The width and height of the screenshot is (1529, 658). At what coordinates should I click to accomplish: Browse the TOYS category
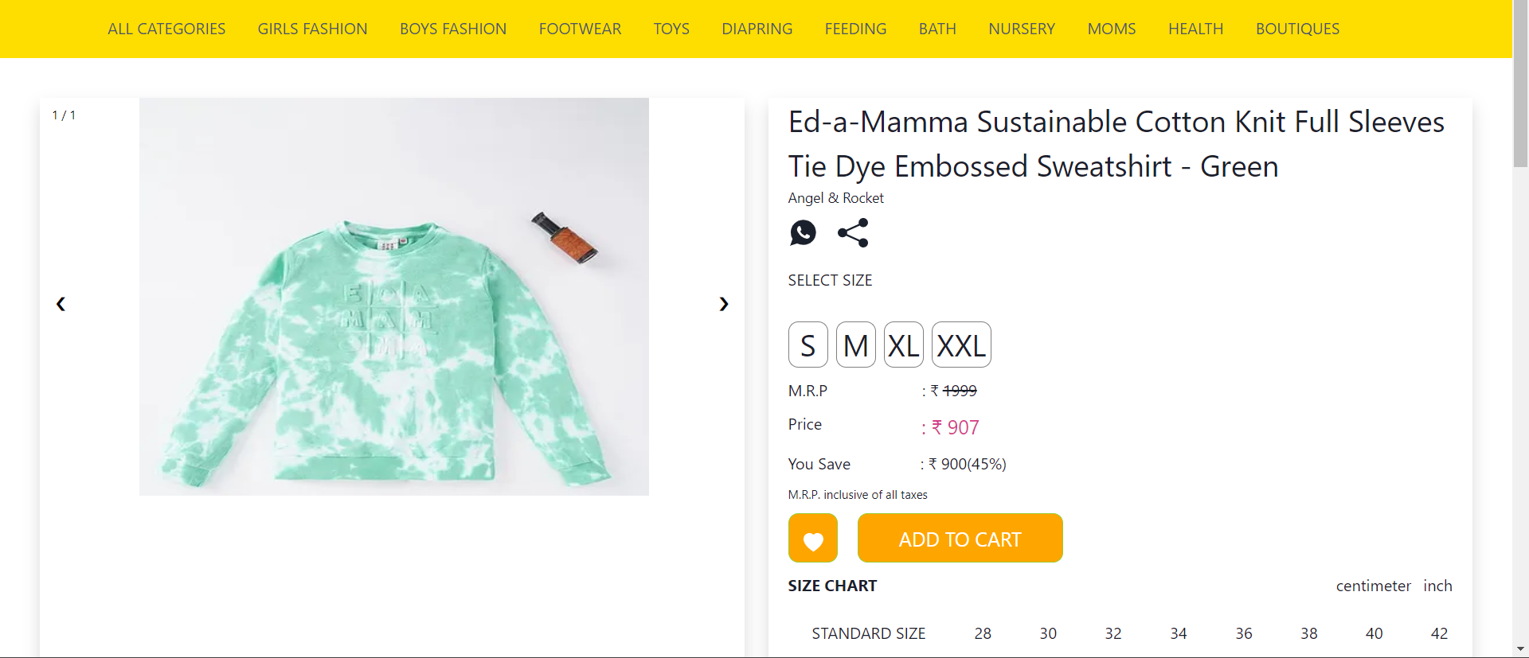671,29
